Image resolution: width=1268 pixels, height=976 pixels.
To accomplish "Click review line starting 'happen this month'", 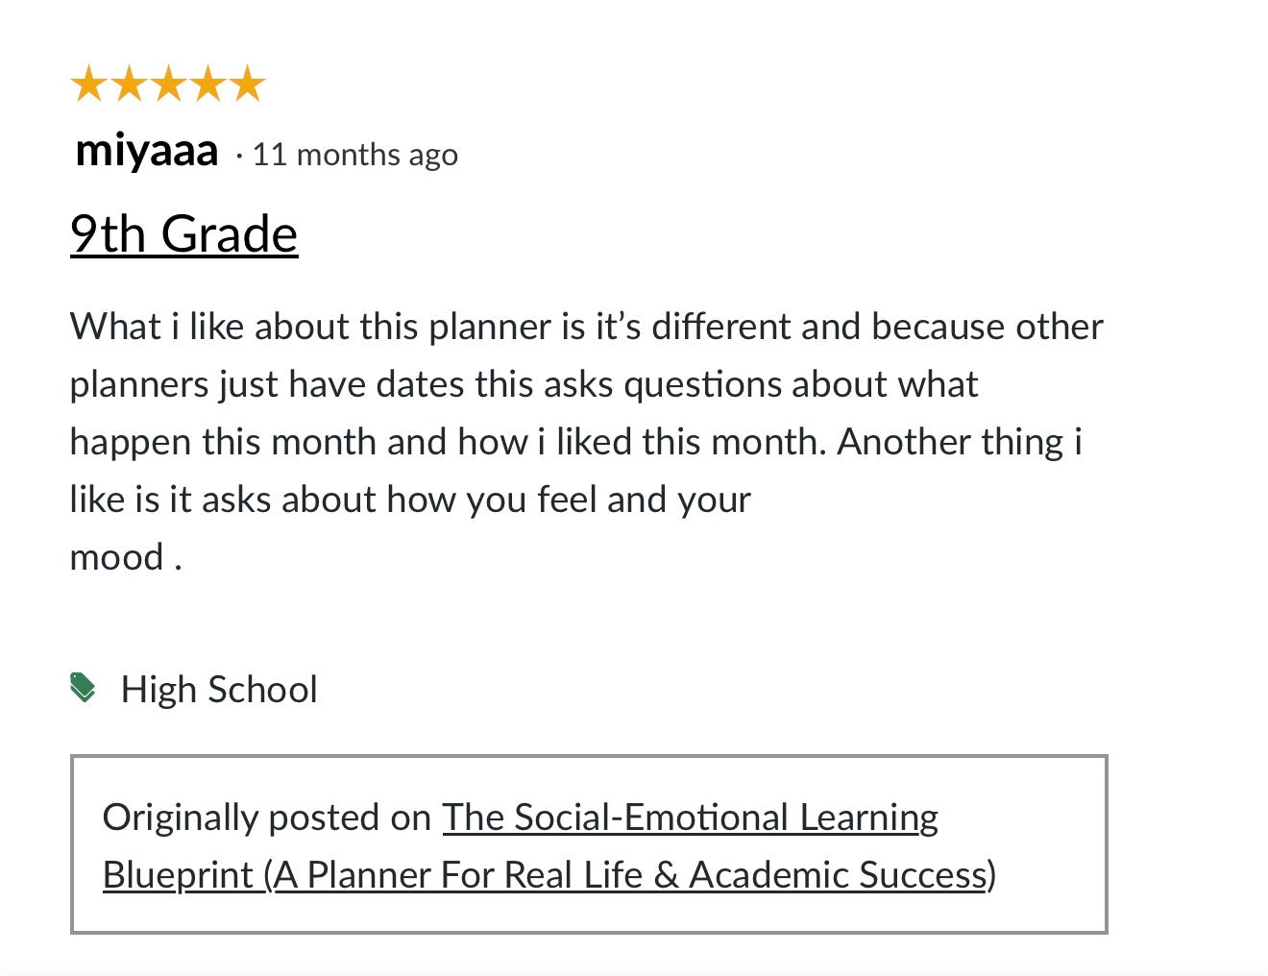I will coord(575,442).
